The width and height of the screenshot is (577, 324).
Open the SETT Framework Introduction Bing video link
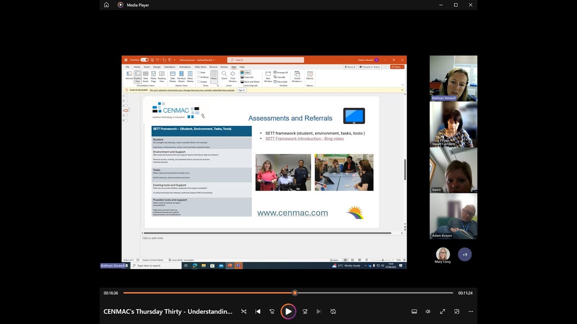(x=304, y=139)
